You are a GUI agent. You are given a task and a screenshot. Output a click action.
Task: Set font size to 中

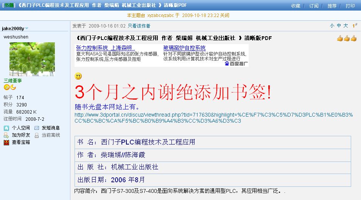[339, 26]
